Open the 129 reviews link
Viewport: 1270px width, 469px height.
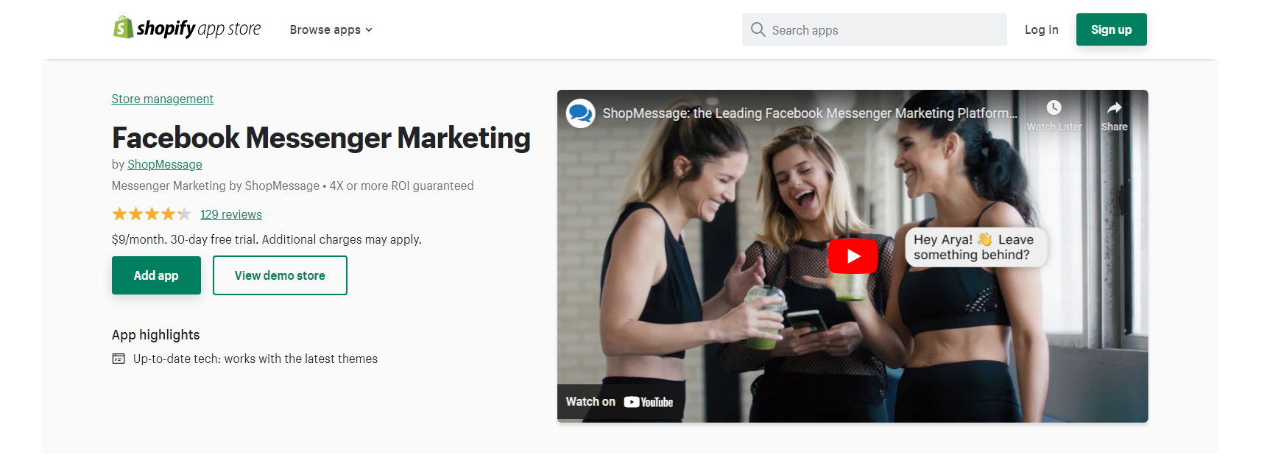tap(231, 214)
